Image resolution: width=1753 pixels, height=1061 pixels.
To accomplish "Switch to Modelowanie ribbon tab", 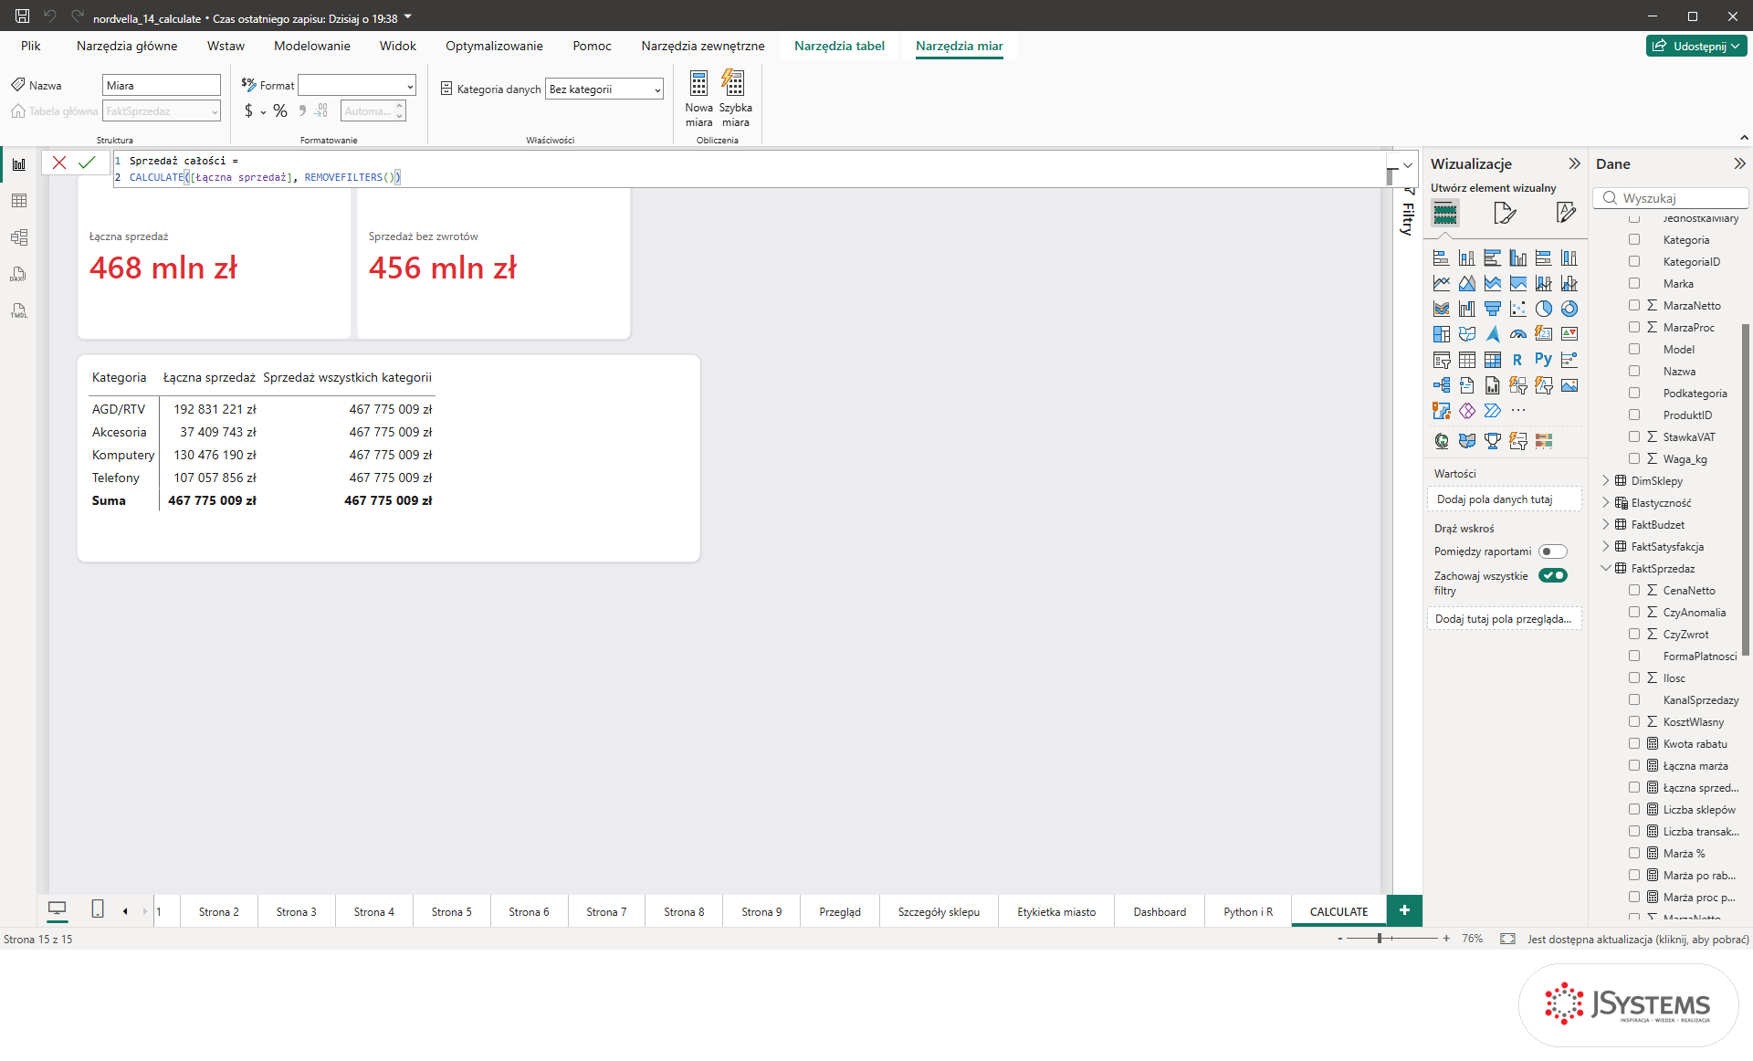I will click(x=311, y=46).
